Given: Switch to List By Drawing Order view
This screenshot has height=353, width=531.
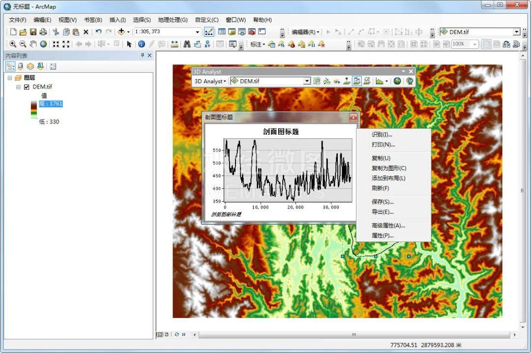Looking at the screenshot, I should (x=10, y=66).
